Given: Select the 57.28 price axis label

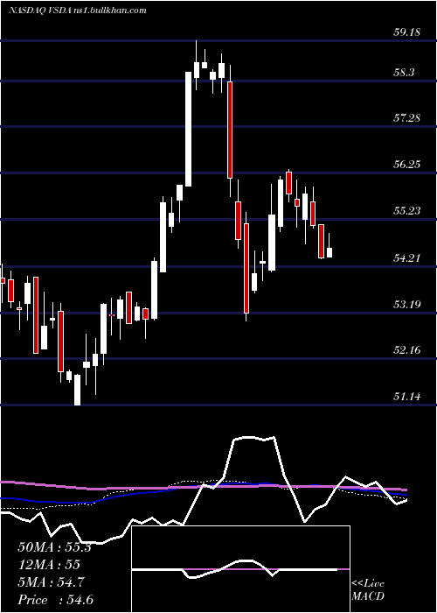Looking at the screenshot, I should (406, 117).
